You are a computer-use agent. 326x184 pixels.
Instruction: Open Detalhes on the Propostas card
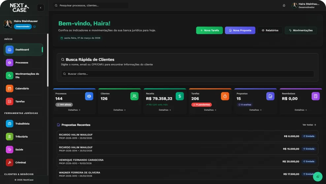255,110
